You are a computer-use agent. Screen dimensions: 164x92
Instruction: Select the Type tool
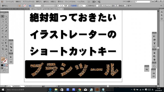(6, 22)
